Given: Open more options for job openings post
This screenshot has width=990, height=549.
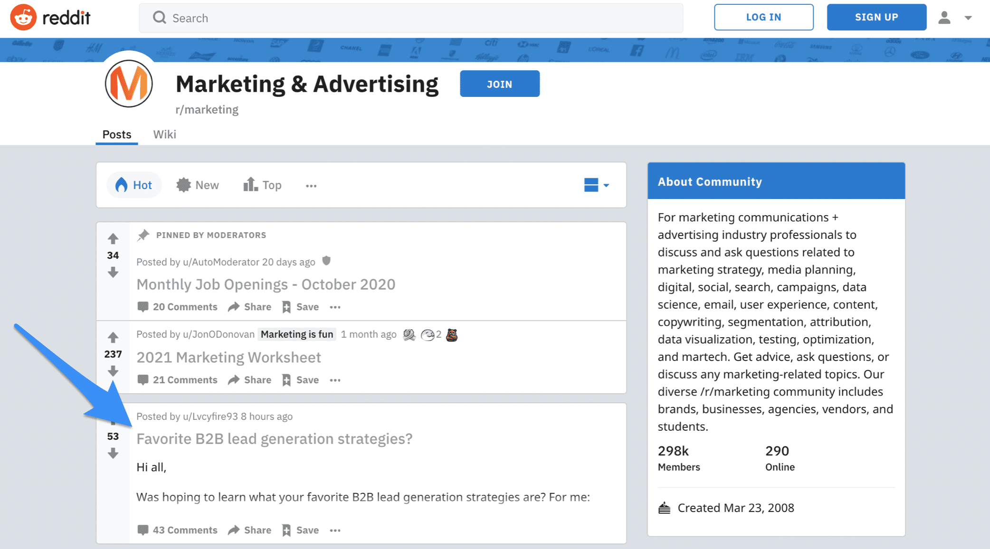Looking at the screenshot, I should point(335,307).
